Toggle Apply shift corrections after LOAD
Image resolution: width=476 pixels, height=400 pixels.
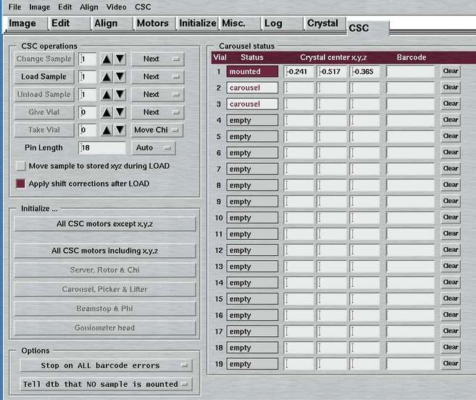click(20, 183)
